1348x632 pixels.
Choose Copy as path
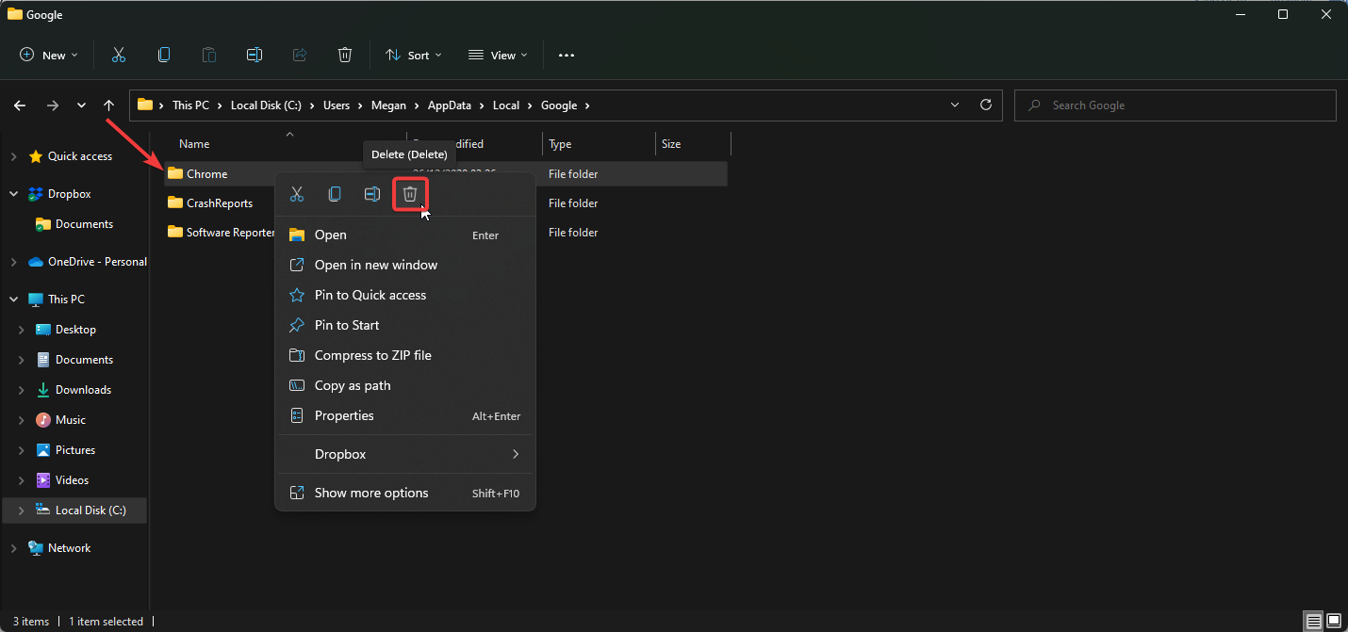(x=405, y=385)
